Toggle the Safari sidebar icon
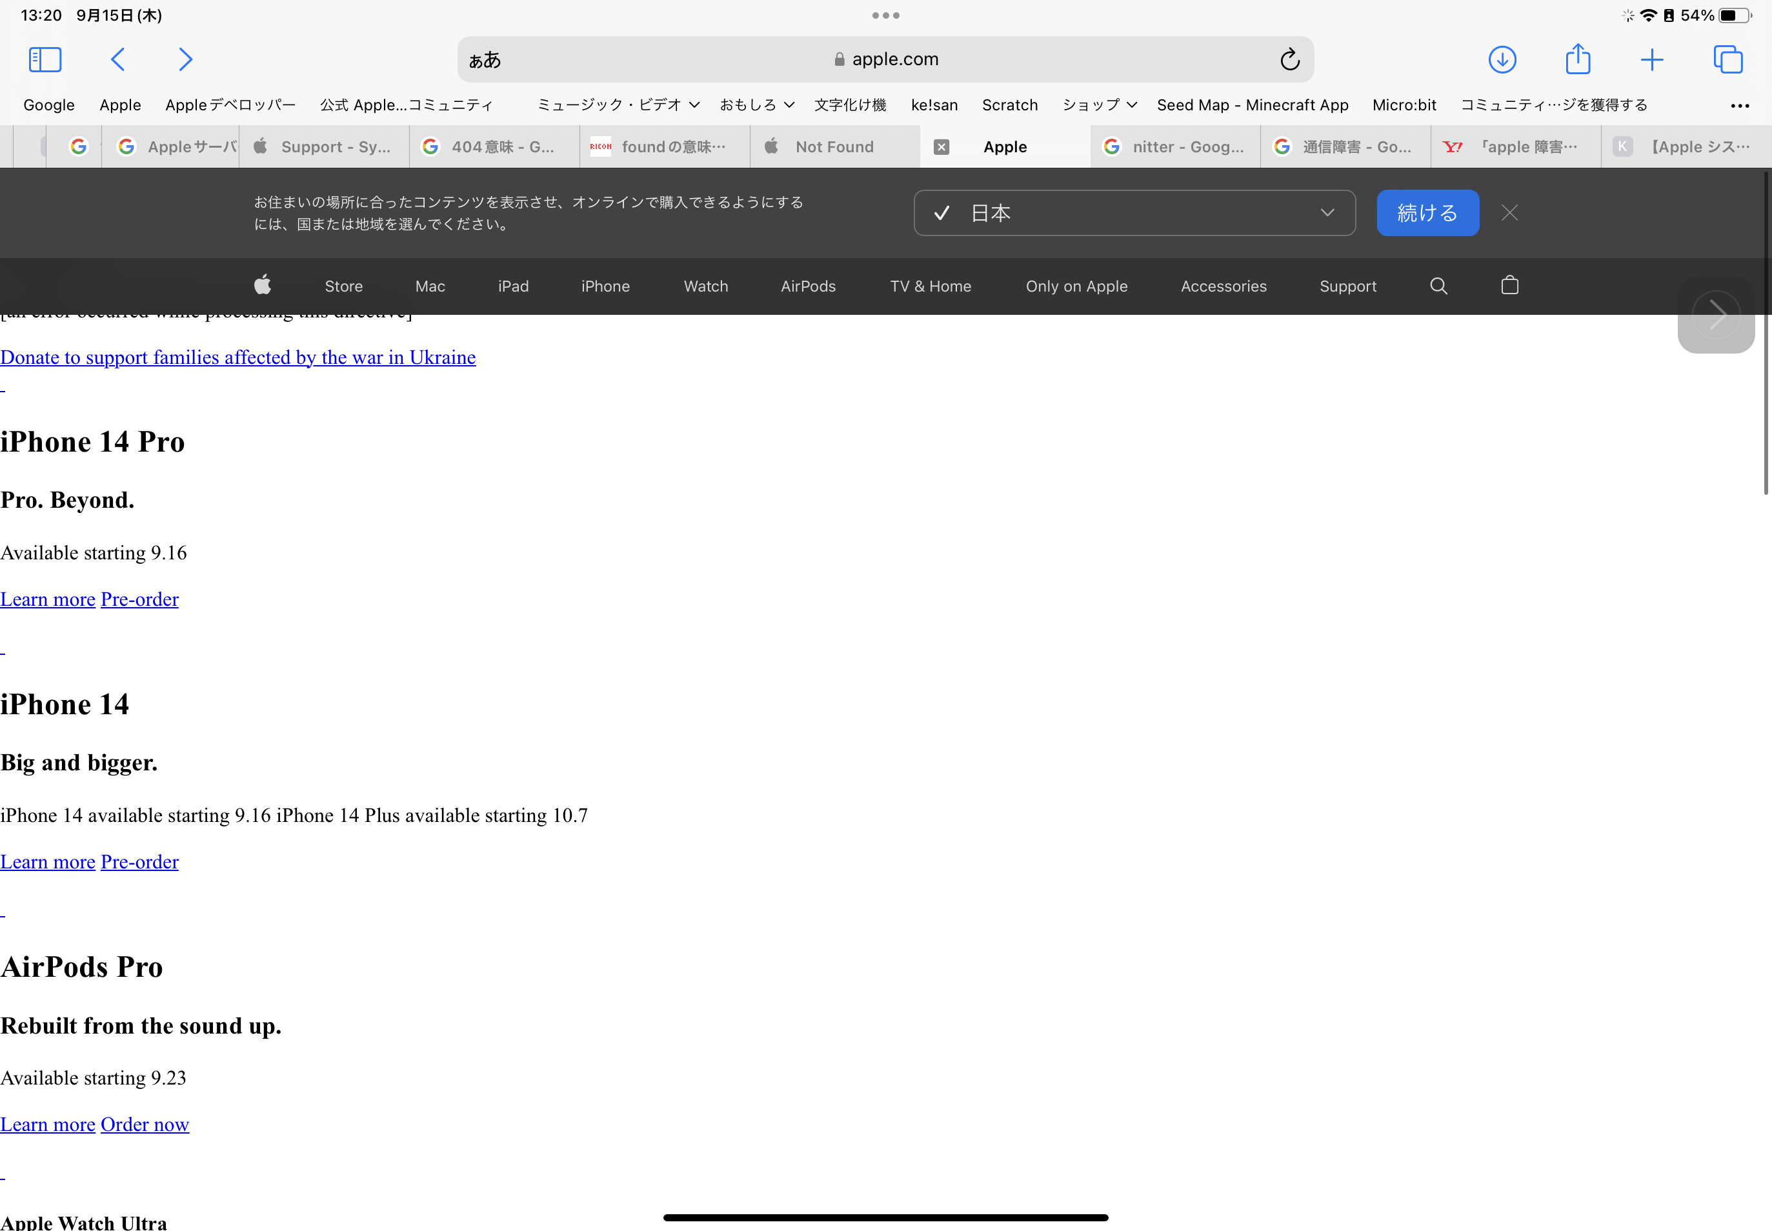1772x1231 pixels. coord(45,59)
